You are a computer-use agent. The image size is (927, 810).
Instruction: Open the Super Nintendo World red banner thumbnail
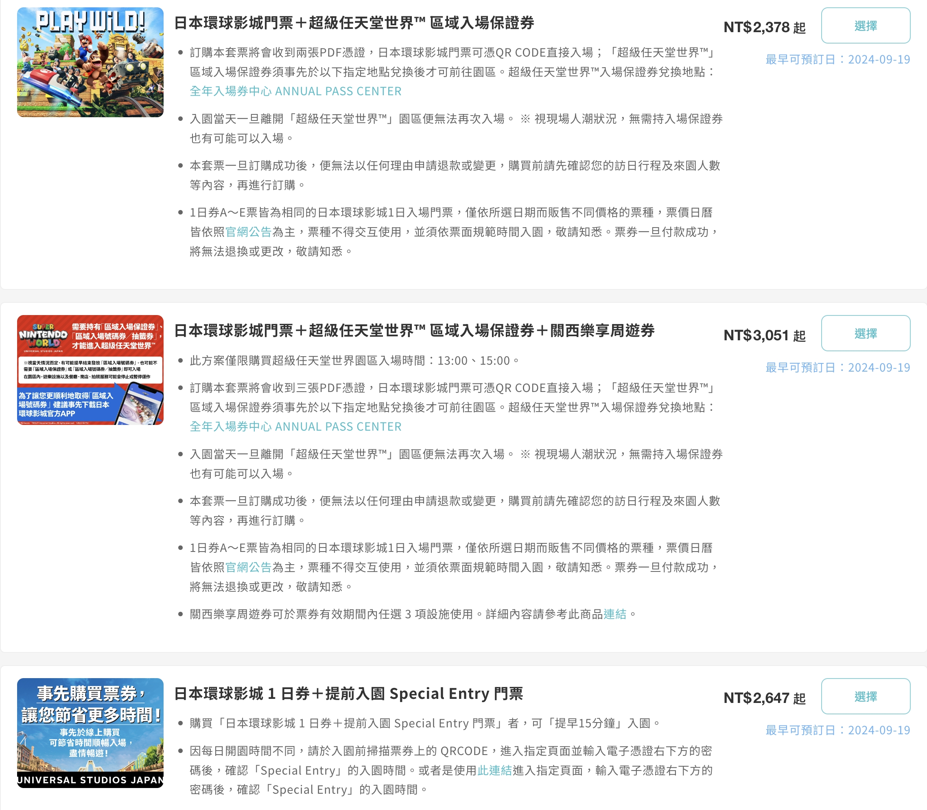coord(90,370)
